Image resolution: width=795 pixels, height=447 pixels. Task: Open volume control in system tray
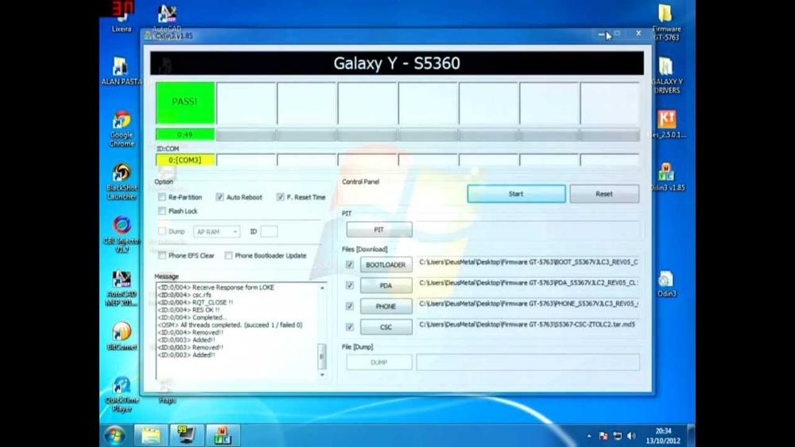pyautogui.click(x=631, y=436)
